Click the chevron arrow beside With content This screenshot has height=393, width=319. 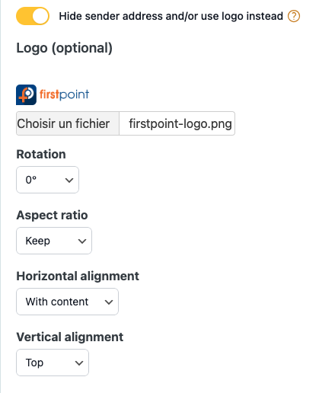click(x=109, y=302)
